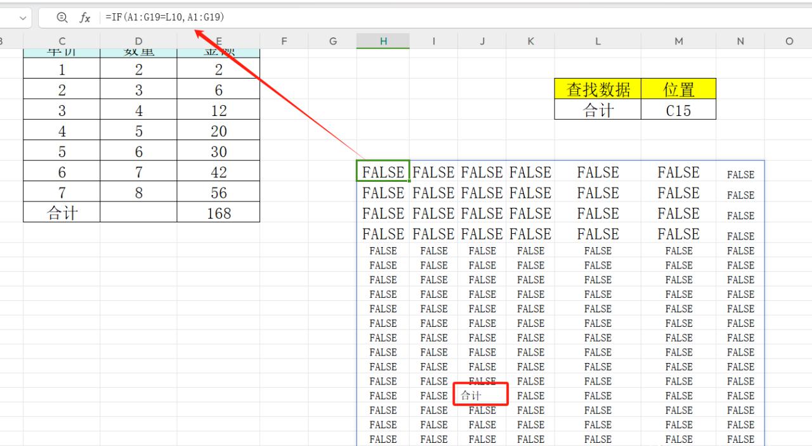812x446 pixels.
Task: Select column F header
Action: [284, 41]
